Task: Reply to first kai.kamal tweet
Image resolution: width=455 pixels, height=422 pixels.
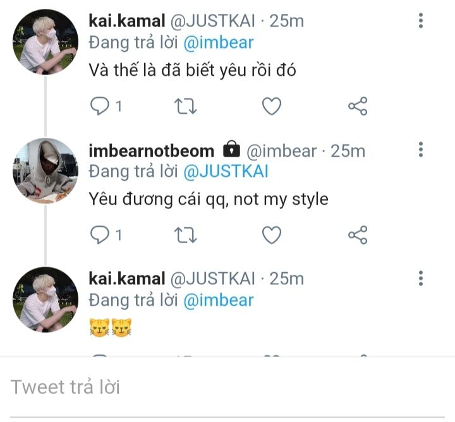Action: pos(100,107)
